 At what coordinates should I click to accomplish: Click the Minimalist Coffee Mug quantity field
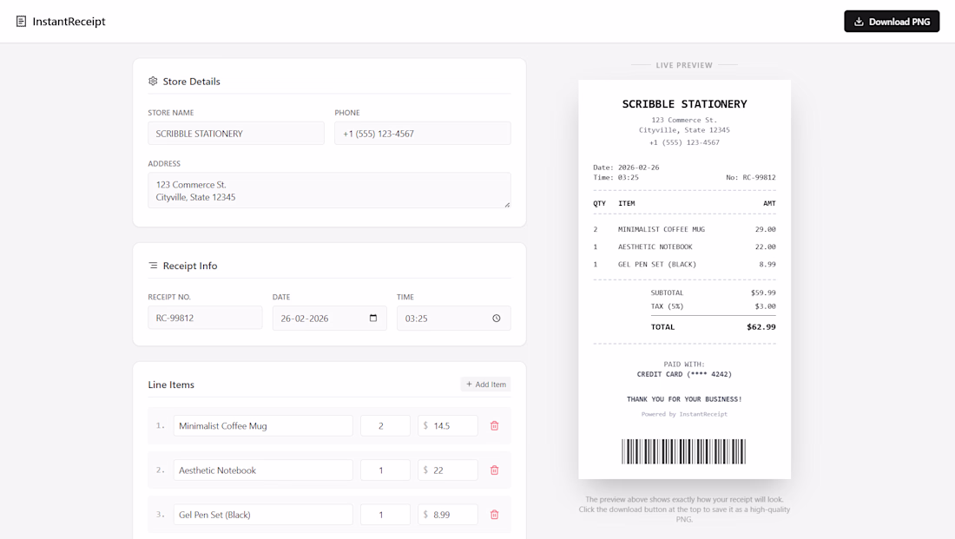(x=385, y=426)
